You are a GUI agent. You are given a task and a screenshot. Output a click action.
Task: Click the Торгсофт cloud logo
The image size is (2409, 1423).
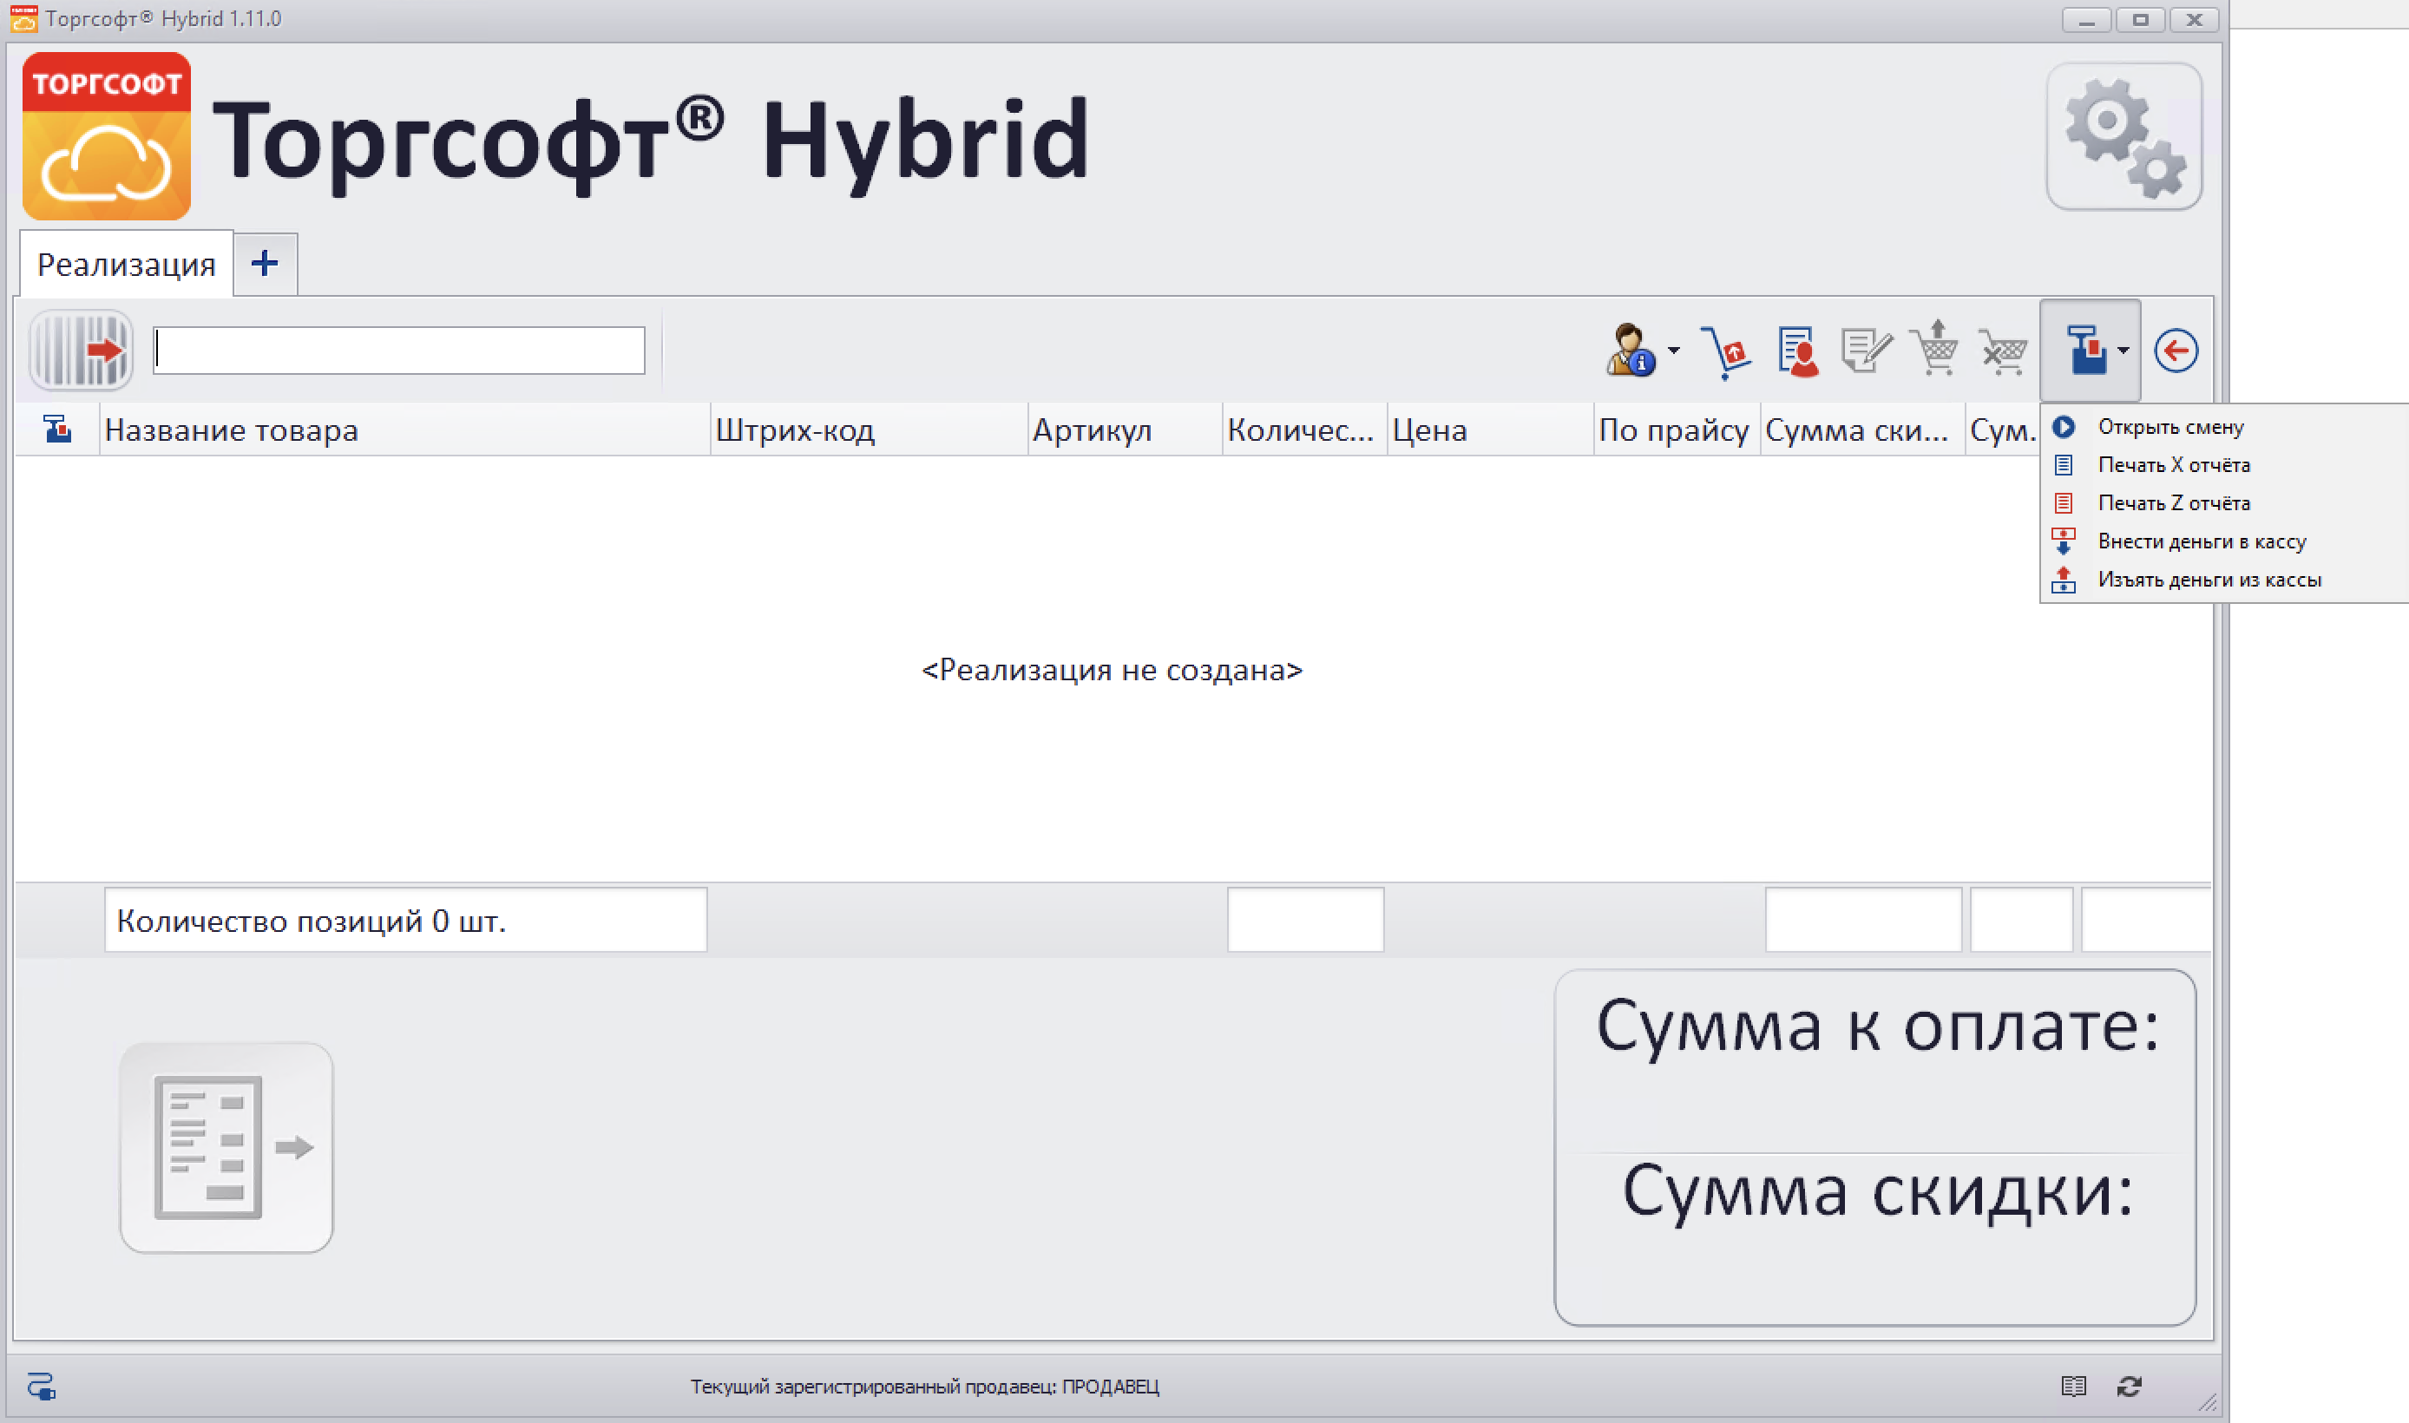(107, 136)
